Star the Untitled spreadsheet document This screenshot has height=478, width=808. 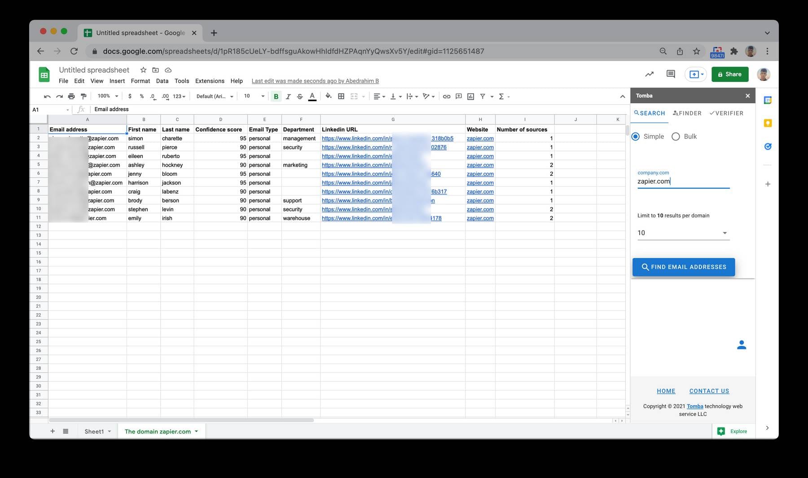click(143, 70)
